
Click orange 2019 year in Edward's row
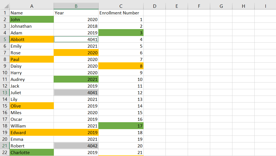pos(76,132)
